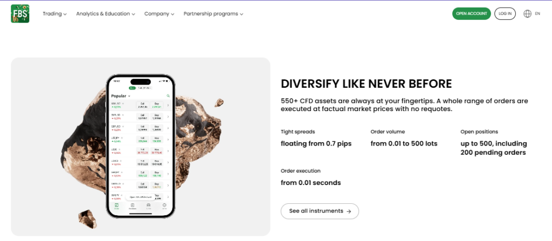The height and width of the screenshot is (241, 552).
Task: Tap the chevron arrow on GBPUSD row
Action: [x=168, y=128]
